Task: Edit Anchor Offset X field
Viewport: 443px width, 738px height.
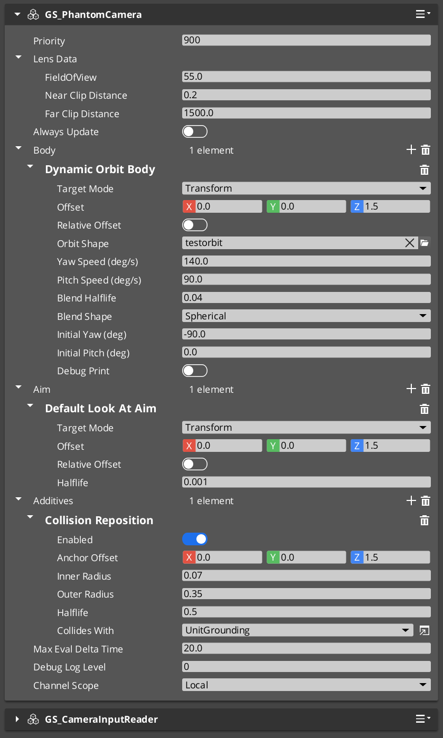Action: 228,557
